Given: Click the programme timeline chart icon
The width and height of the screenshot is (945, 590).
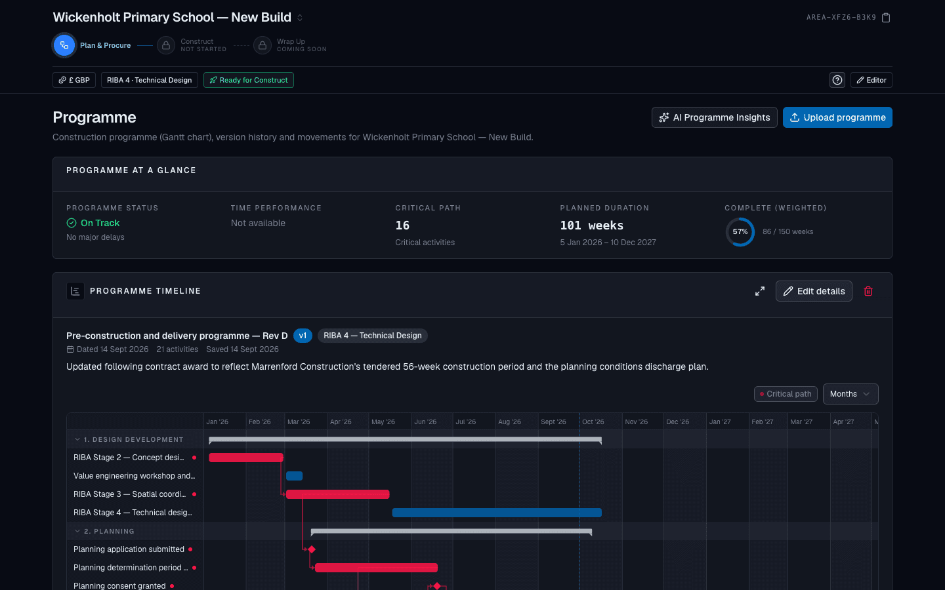Looking at the screenshot, I should pos(75,291).
